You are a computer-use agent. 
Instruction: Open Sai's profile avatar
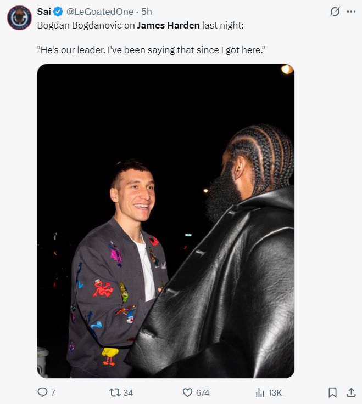click(19, 18)
